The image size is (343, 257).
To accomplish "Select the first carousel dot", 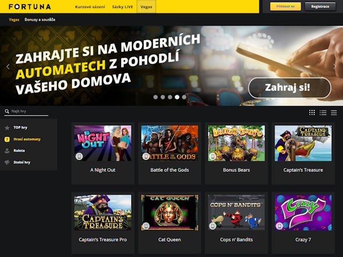I will pos(155,97).
